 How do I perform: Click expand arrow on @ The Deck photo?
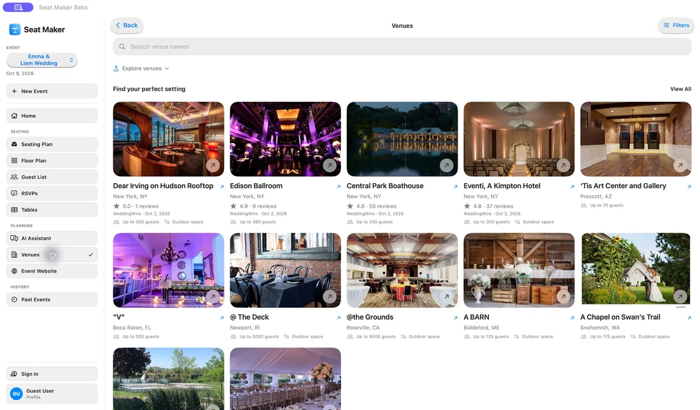tap(330, 296)
